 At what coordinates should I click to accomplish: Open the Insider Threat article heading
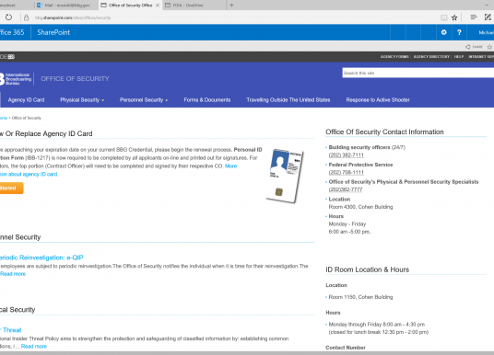tap(11, 330)
